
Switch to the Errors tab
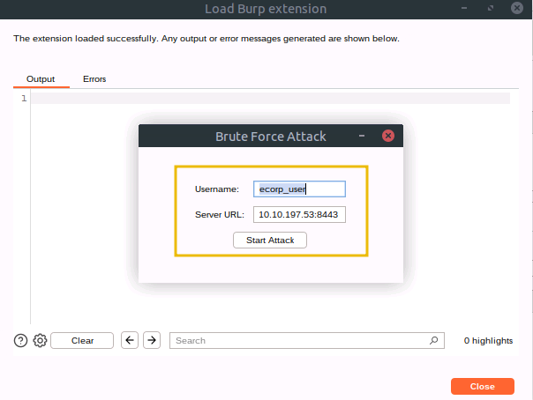pyautogui.click(x=94, y=79)
